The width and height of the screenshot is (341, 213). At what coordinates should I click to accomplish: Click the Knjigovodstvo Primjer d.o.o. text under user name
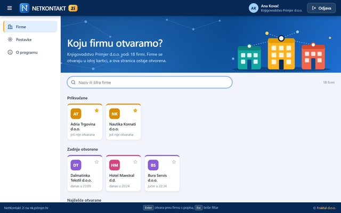[x=282, y=10]
